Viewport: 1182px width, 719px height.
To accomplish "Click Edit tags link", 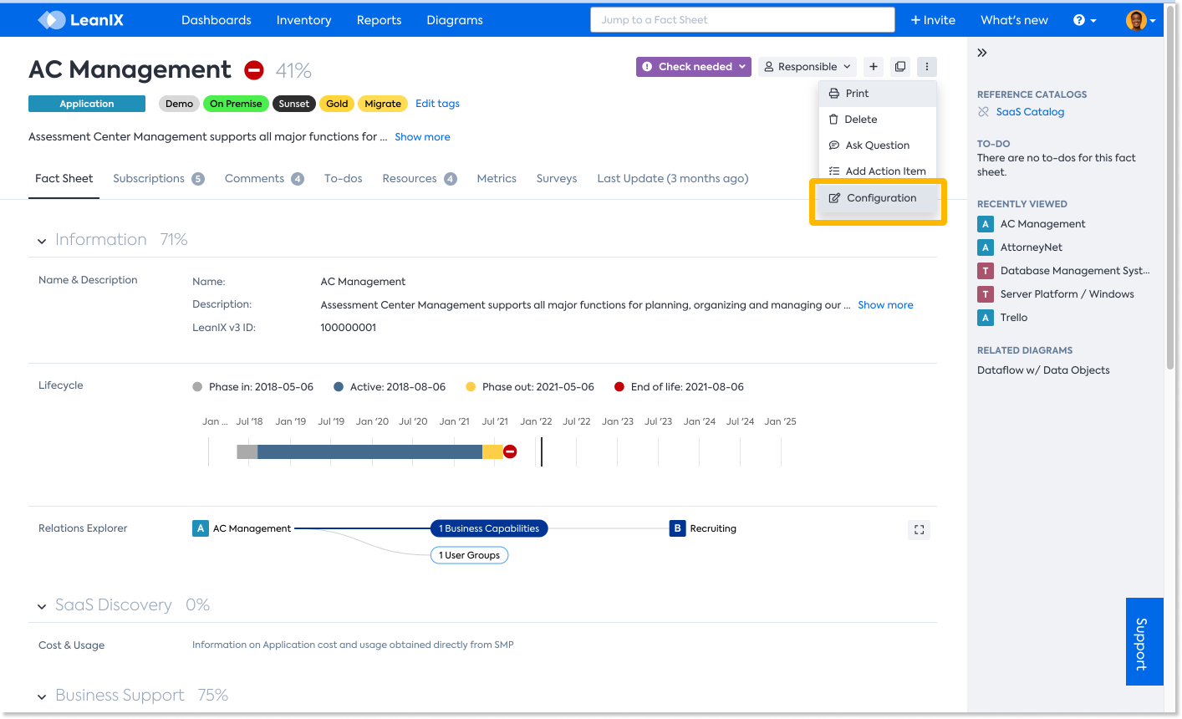I will (437, 104).
